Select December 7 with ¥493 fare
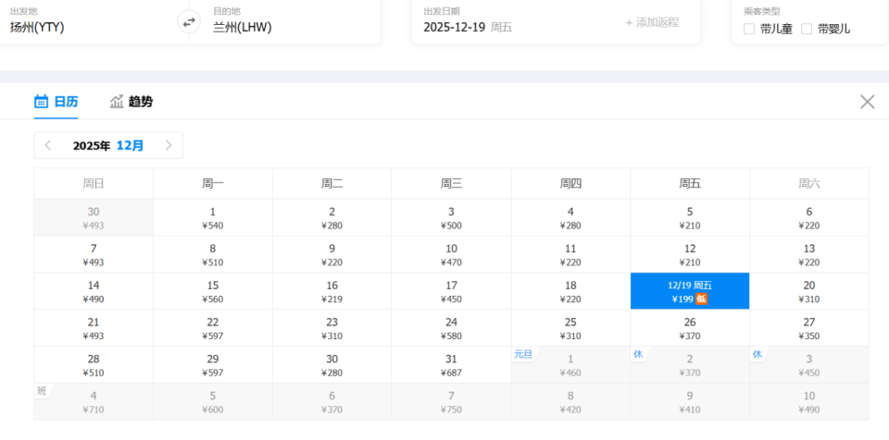This screenshot has height=440, width=889. point(94,254)
